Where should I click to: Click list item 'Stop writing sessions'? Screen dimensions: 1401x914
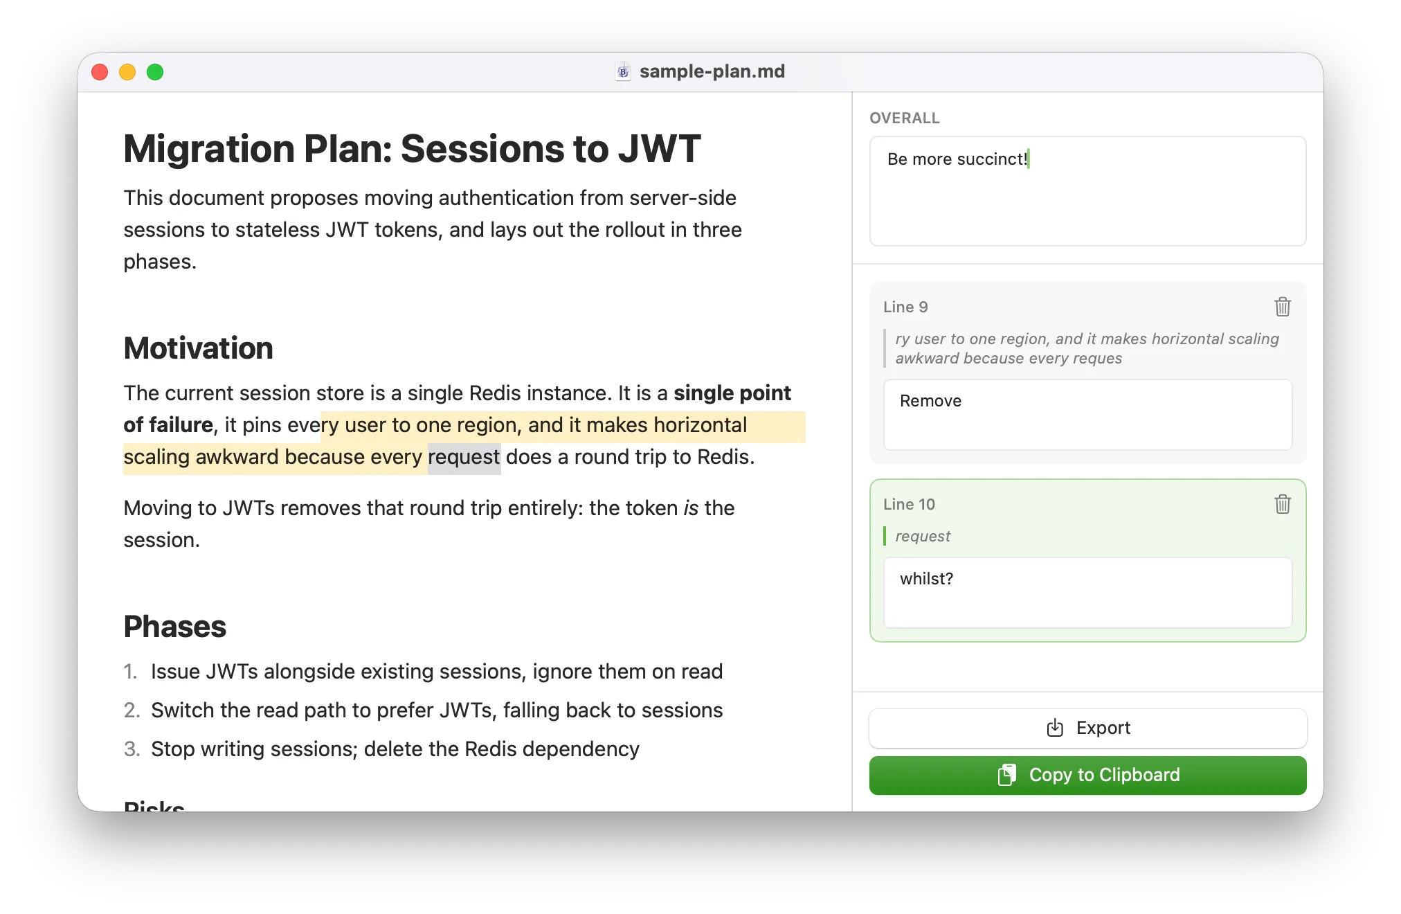[x=395, y=749]
